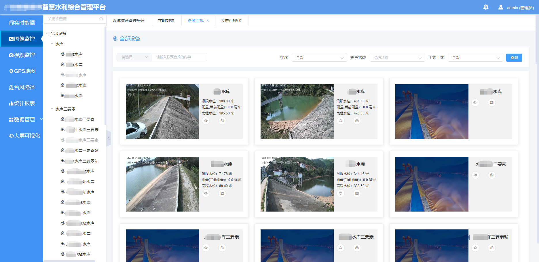This screenshot has height=262, width=539.
Task: Open 台风路径 in the sidebar
Action: tap(22, 87)
